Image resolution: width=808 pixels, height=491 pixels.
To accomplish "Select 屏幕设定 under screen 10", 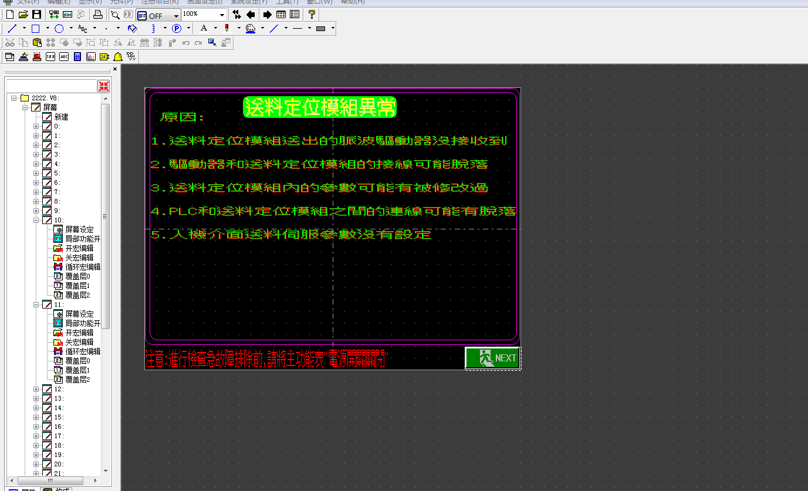I will point(79,229).
